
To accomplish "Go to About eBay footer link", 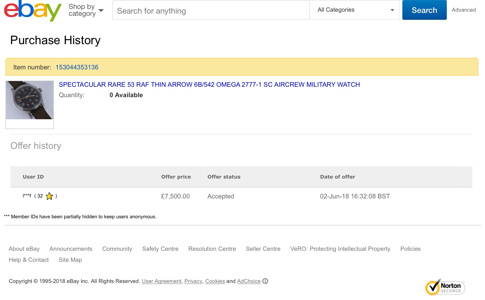I will pos(24,249).
